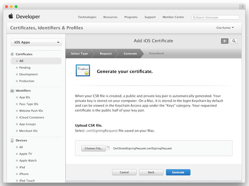This screenshot has width=249, height=186.
Task: Open the Resources menu
Action: click(110, 17)
